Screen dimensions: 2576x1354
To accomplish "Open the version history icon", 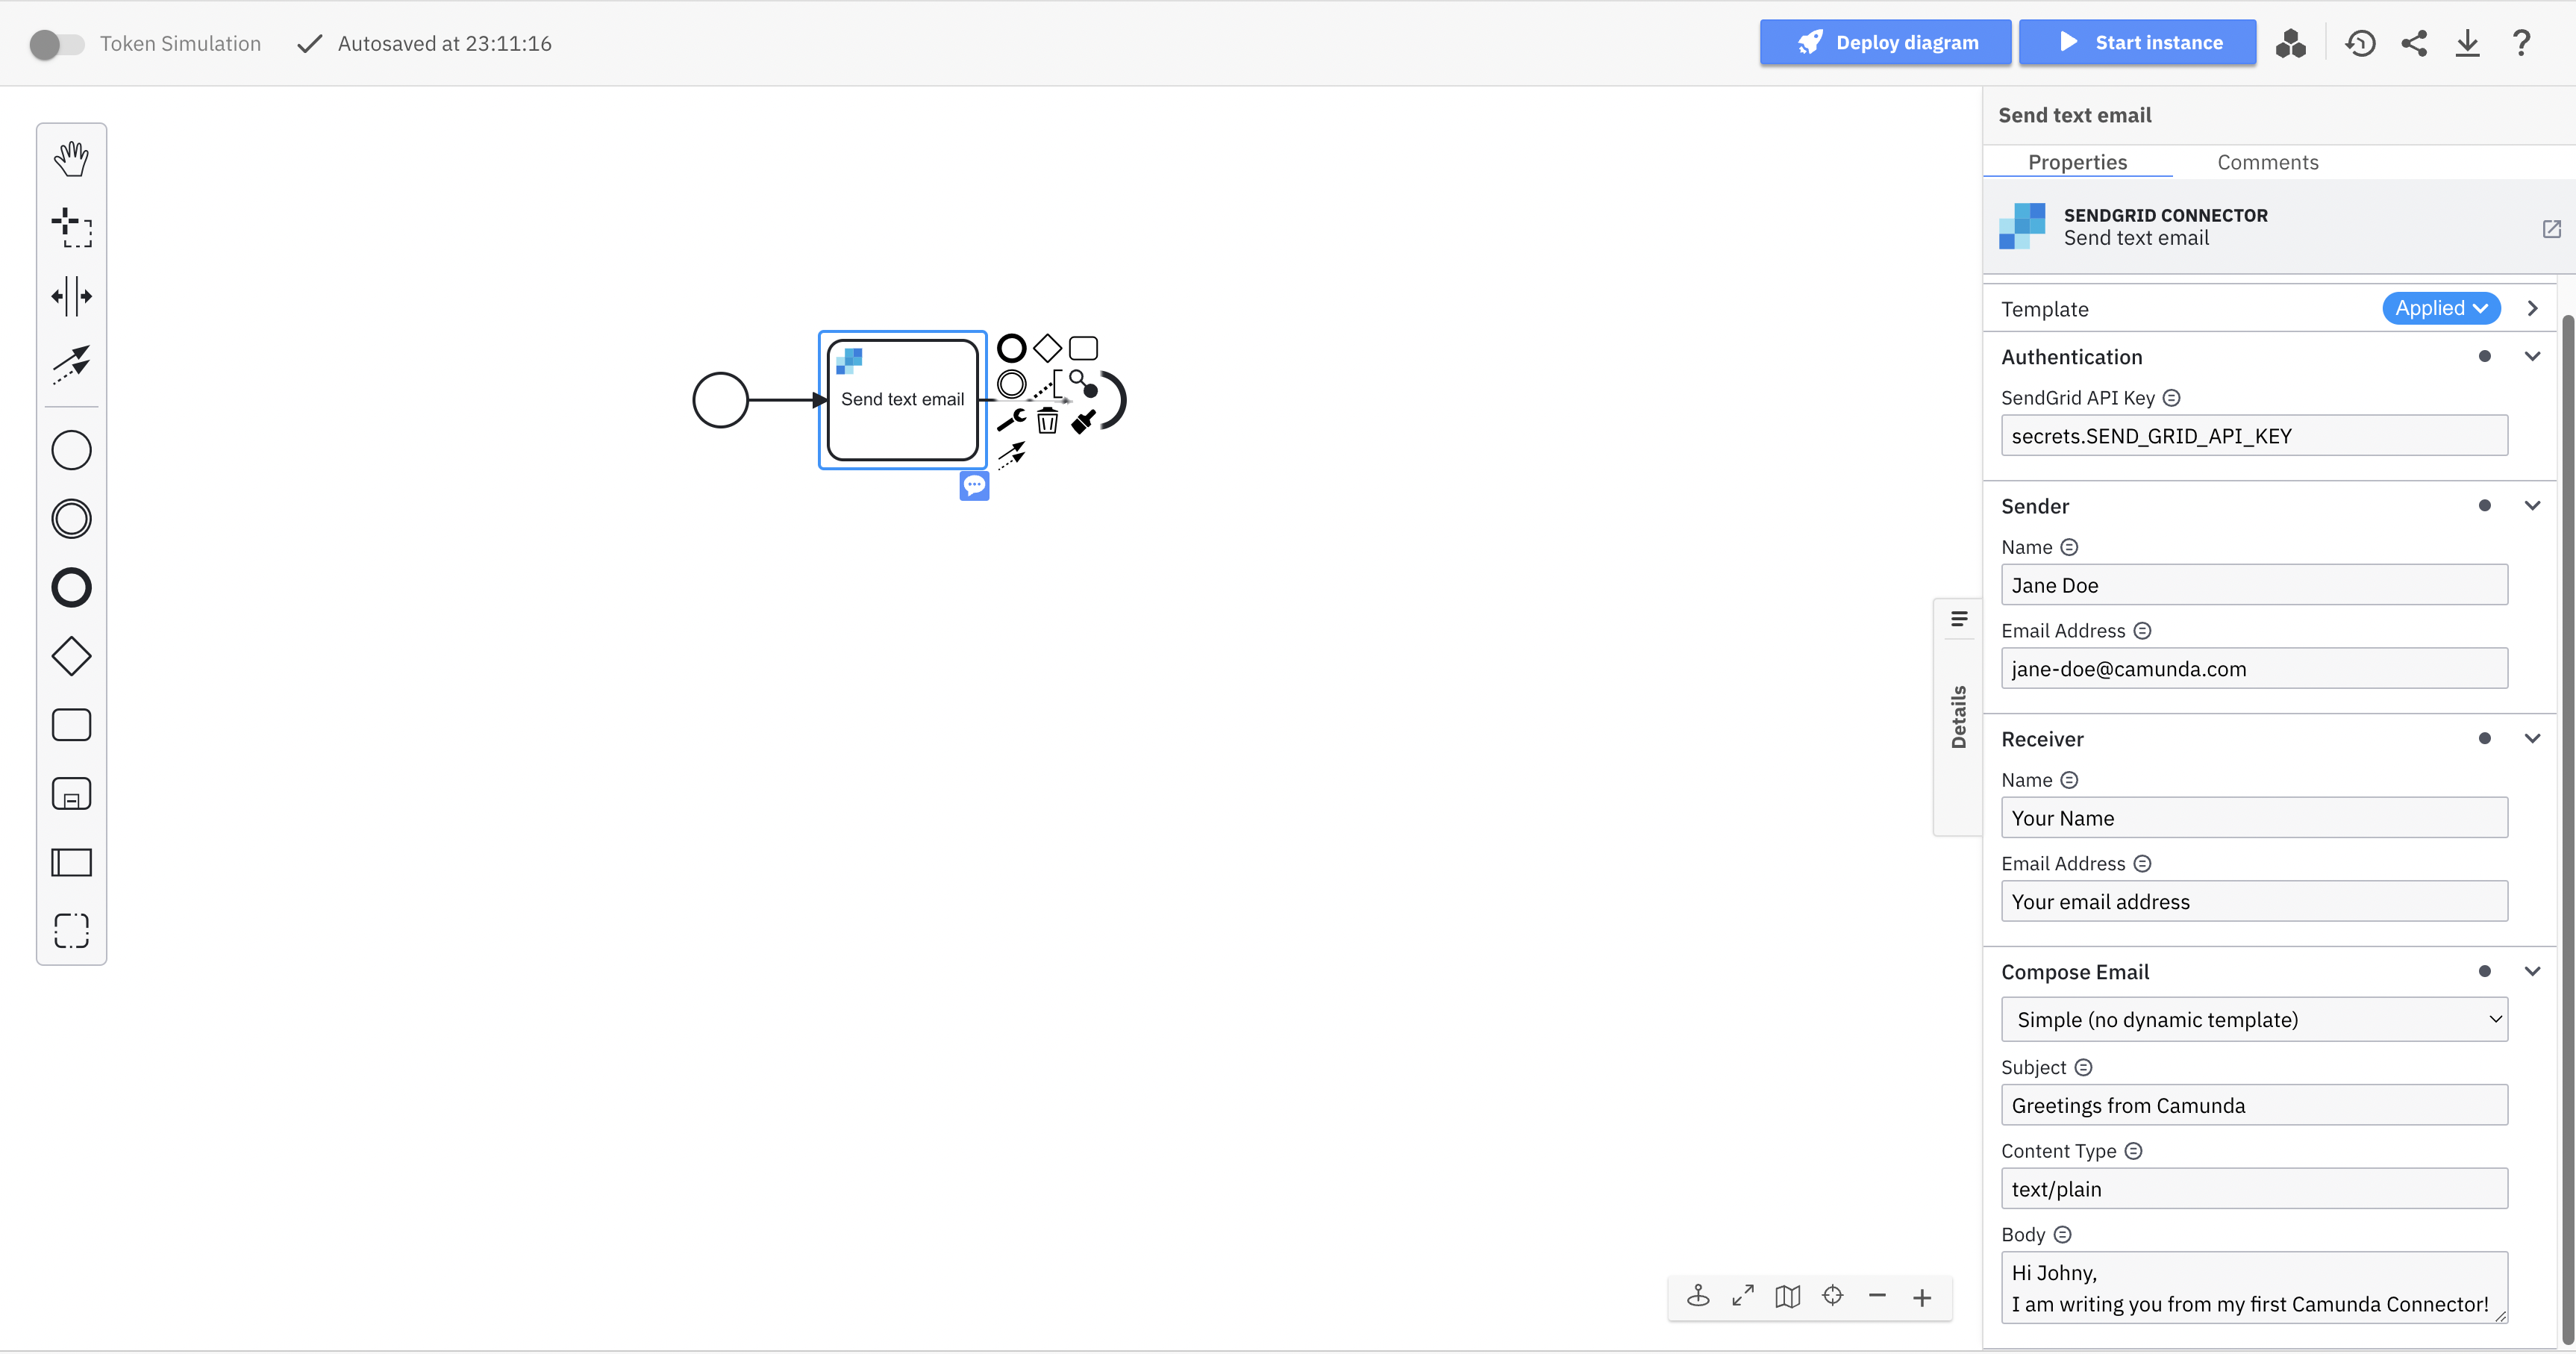I will pos(2361,43).
